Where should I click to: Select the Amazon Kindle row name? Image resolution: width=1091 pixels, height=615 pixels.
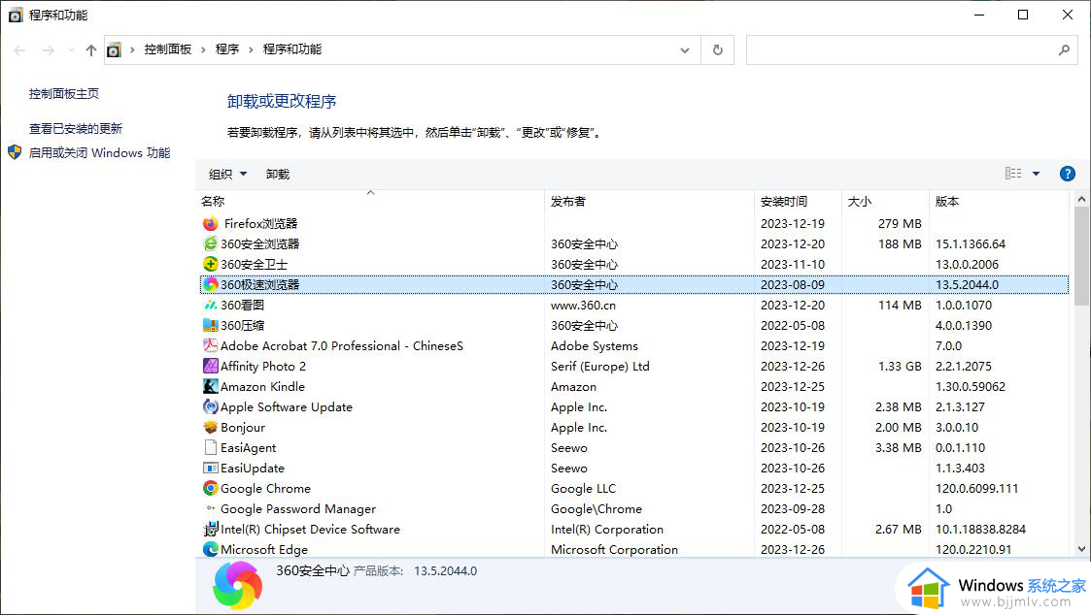click(x=262, y=387)
